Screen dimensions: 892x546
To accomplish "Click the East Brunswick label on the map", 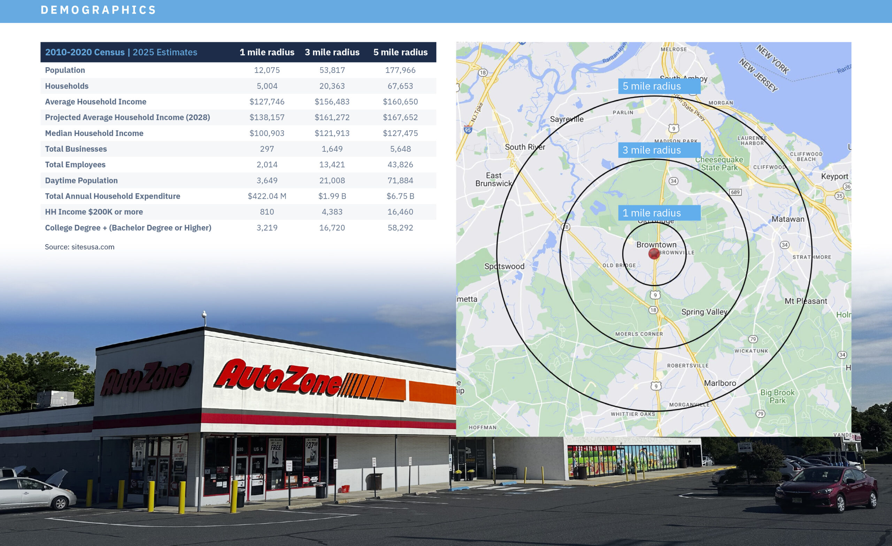I will coord(494,179).
